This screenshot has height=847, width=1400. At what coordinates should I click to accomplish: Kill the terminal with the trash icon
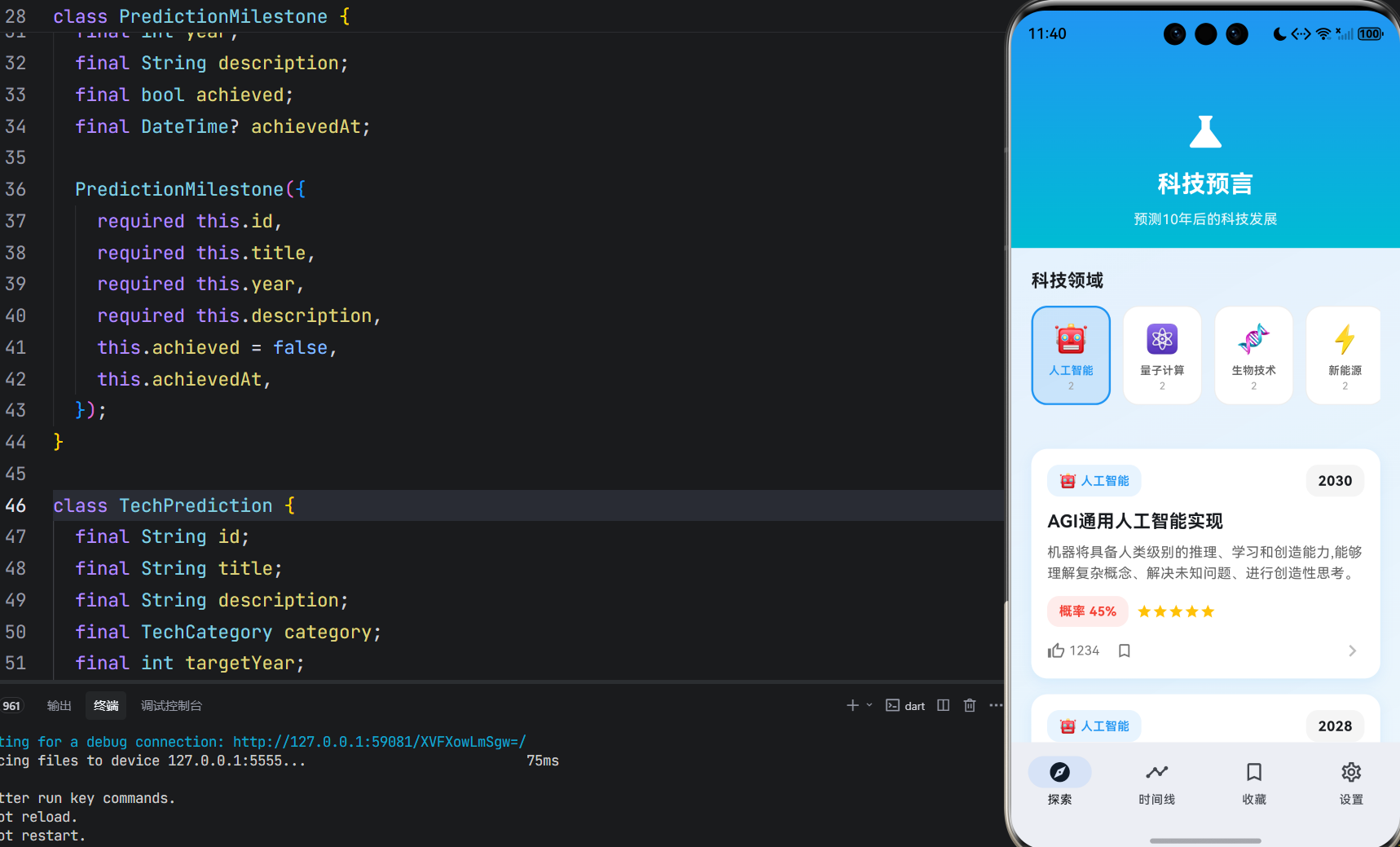[x=970, y=705]
